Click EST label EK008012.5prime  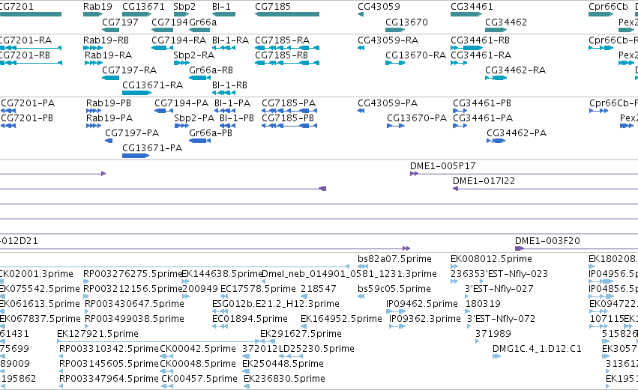click(x=491, y=259)
